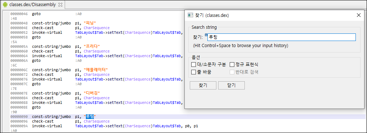367x133 pixels.
Task: Enable the 정규 표현식 checkbox
Action: (x=232, y=64)
